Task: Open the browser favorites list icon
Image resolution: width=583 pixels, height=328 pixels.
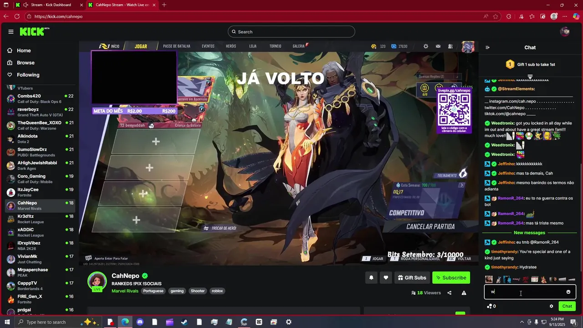Action: click(532, 16)
